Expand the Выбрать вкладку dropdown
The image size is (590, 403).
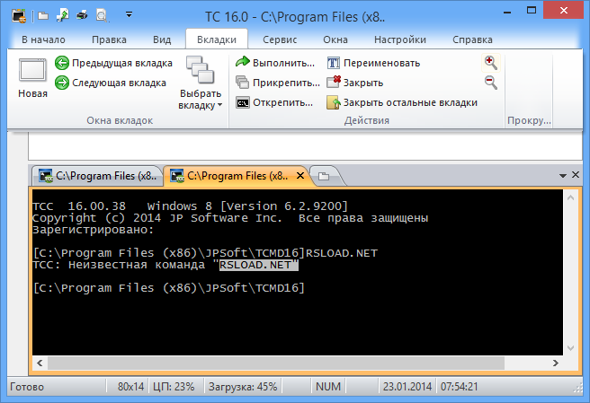click(201, 83)
